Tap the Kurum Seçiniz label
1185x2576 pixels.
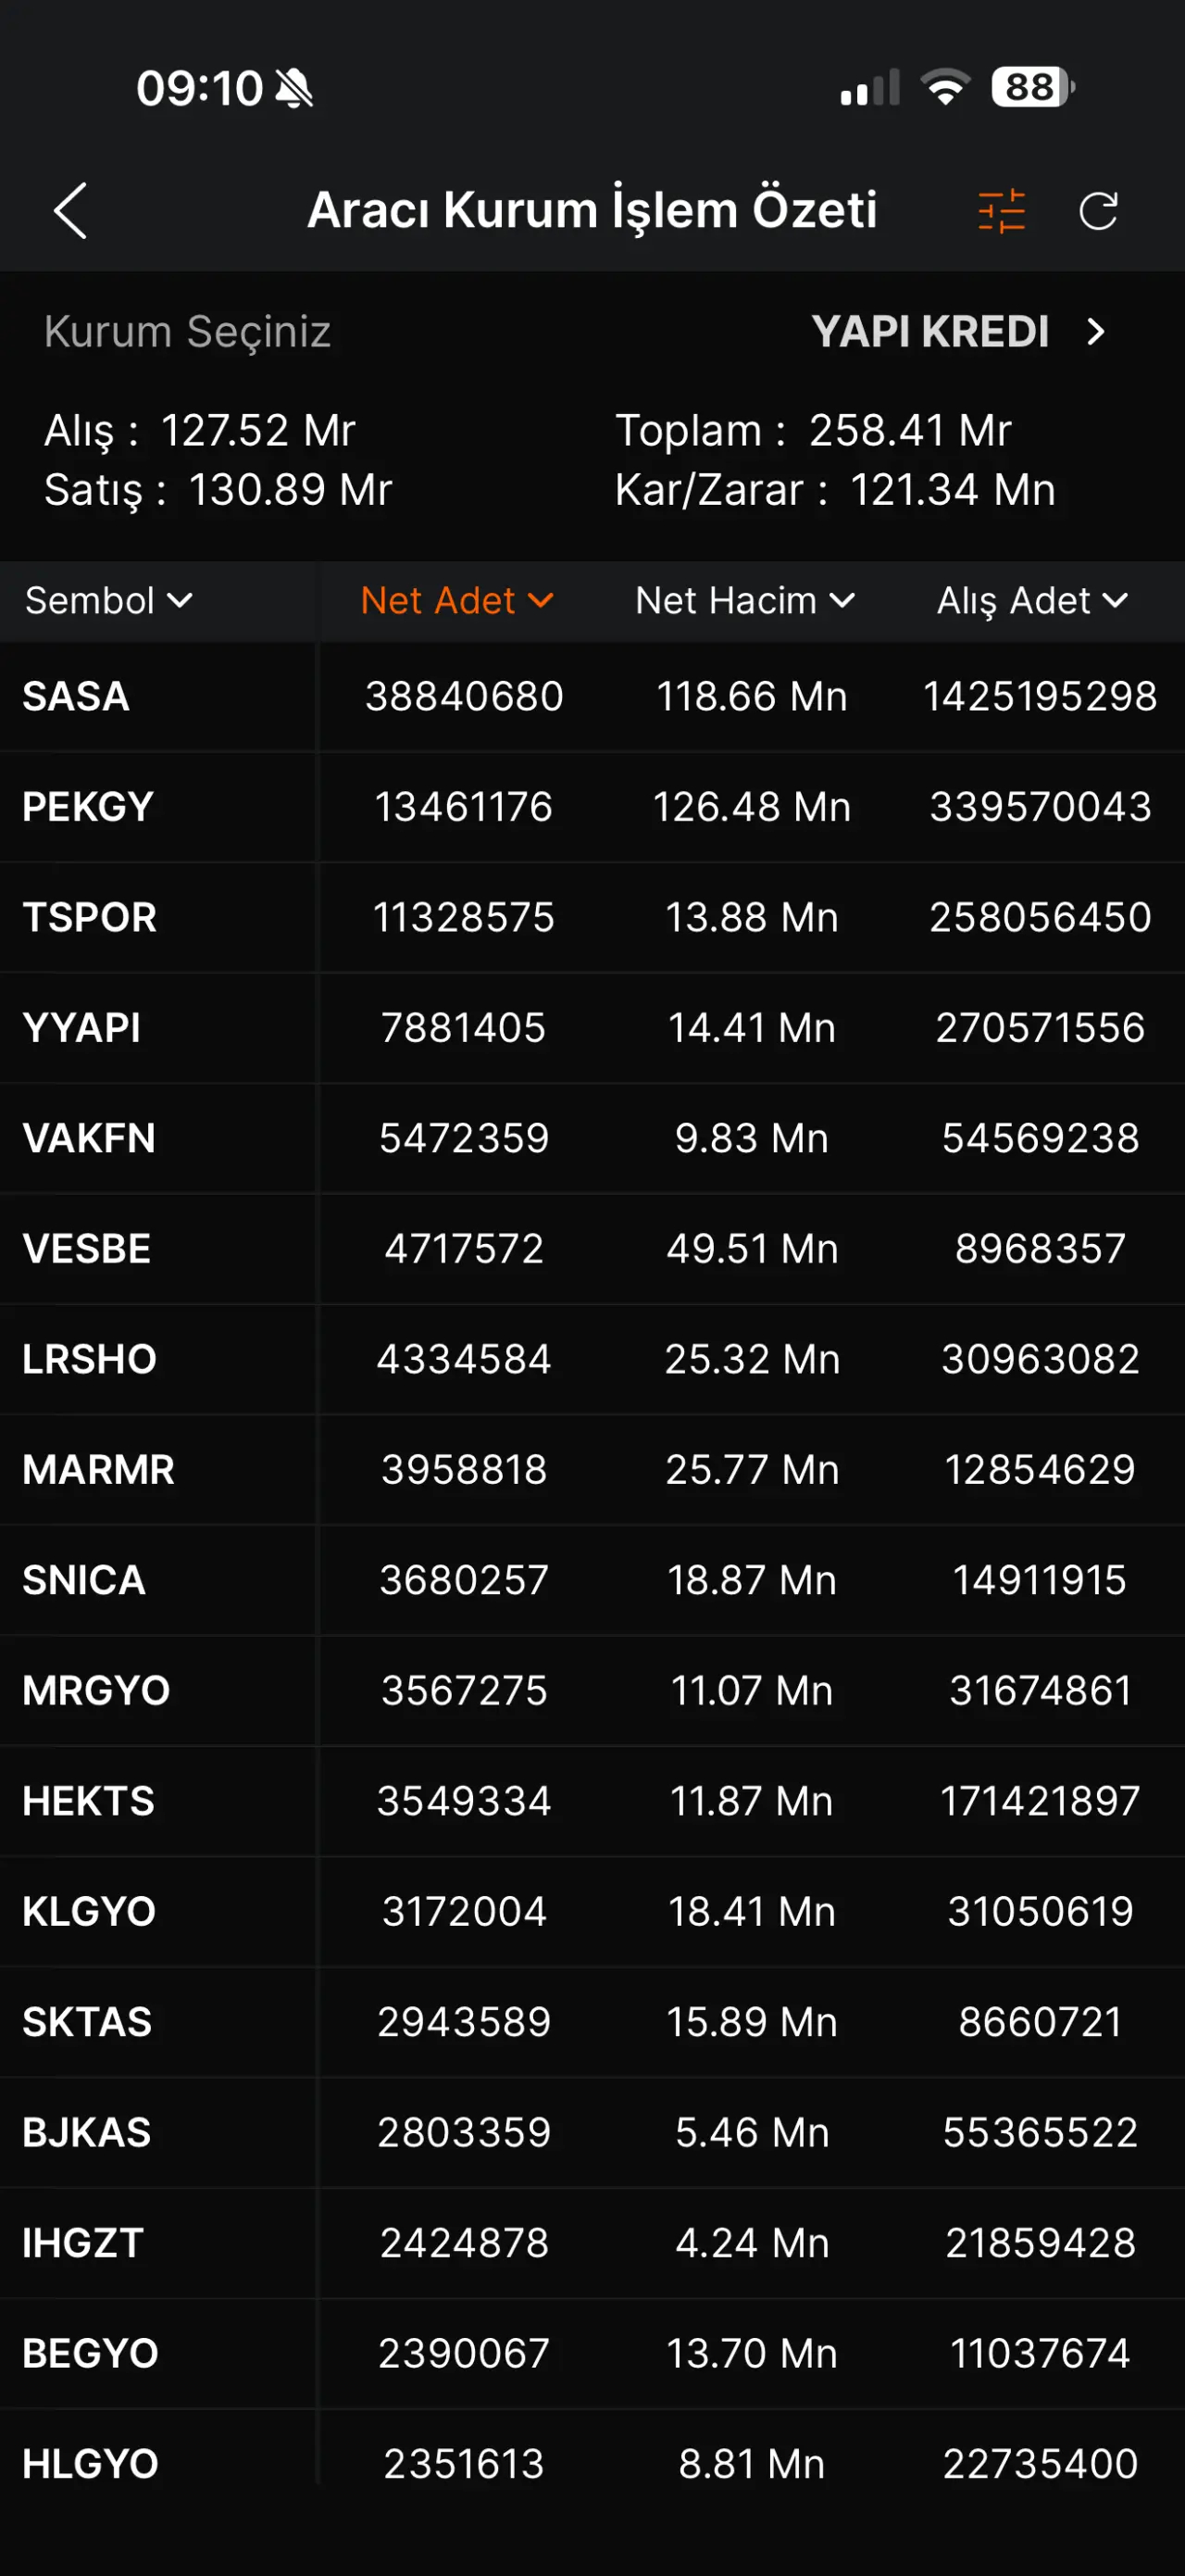[x=188, y=332]
